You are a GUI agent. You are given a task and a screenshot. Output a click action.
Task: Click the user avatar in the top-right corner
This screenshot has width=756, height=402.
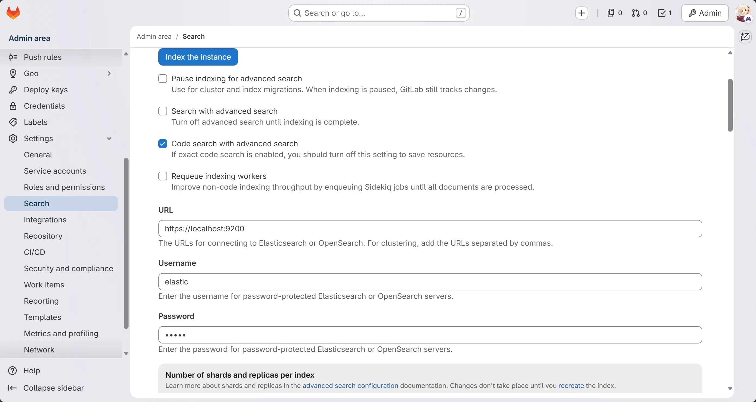coord(743,13)
